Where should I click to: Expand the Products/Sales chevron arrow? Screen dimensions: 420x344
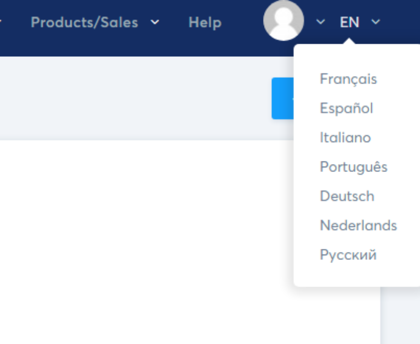click(x=155, y=22)
